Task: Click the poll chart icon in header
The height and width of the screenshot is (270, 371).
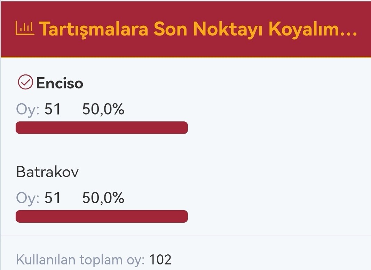Action: pyautogui.click(x=25, y=28)
